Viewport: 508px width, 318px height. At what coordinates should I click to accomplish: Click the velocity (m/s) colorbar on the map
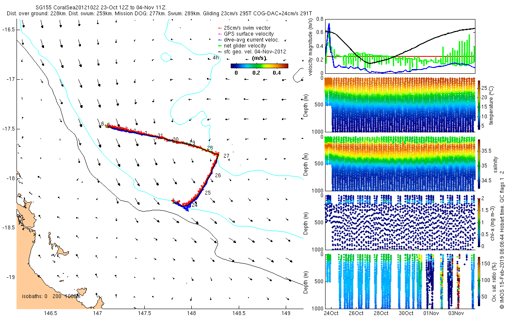[260, 66]
